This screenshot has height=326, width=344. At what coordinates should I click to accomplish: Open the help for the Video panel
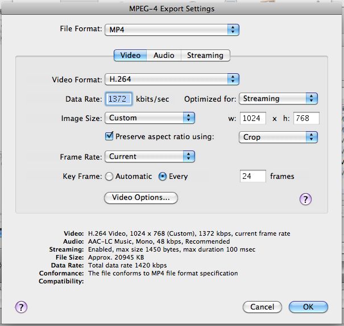click(x=305, y=199)
